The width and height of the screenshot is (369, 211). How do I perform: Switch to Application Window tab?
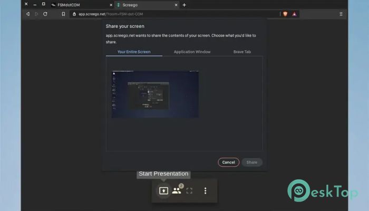point(192,52)
